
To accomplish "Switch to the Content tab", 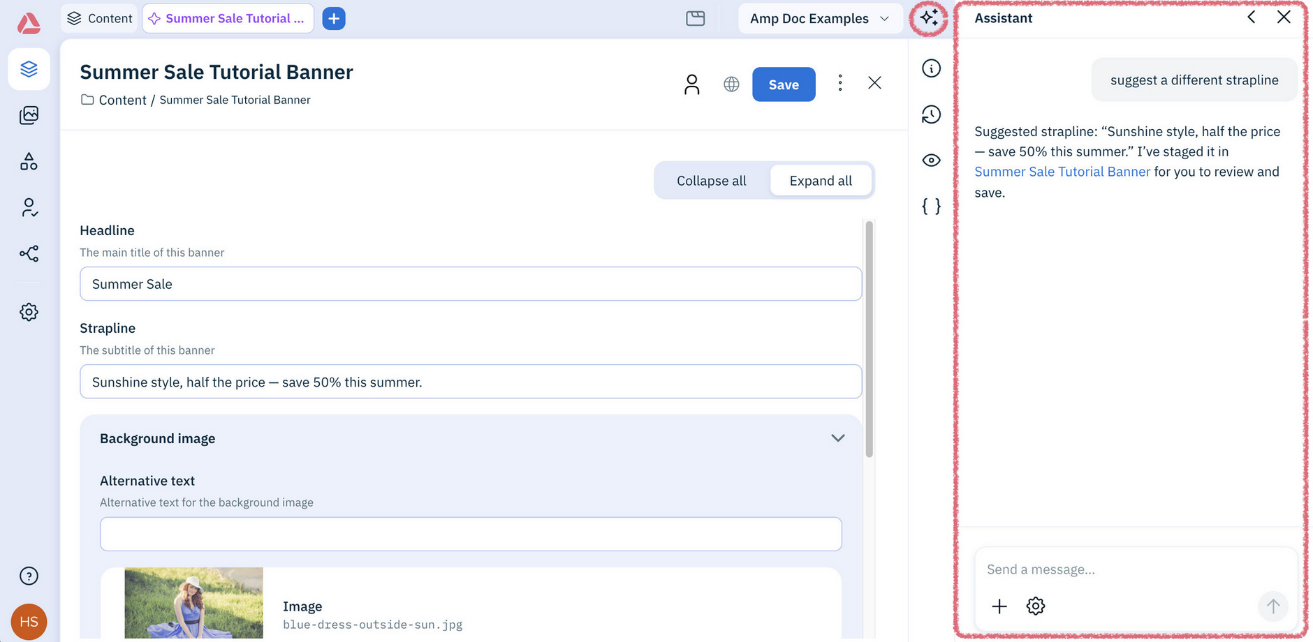I will click(100, 19).
